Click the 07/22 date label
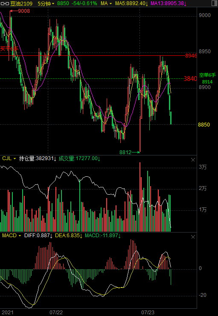 pyautogui.click(x=56, y=313)
